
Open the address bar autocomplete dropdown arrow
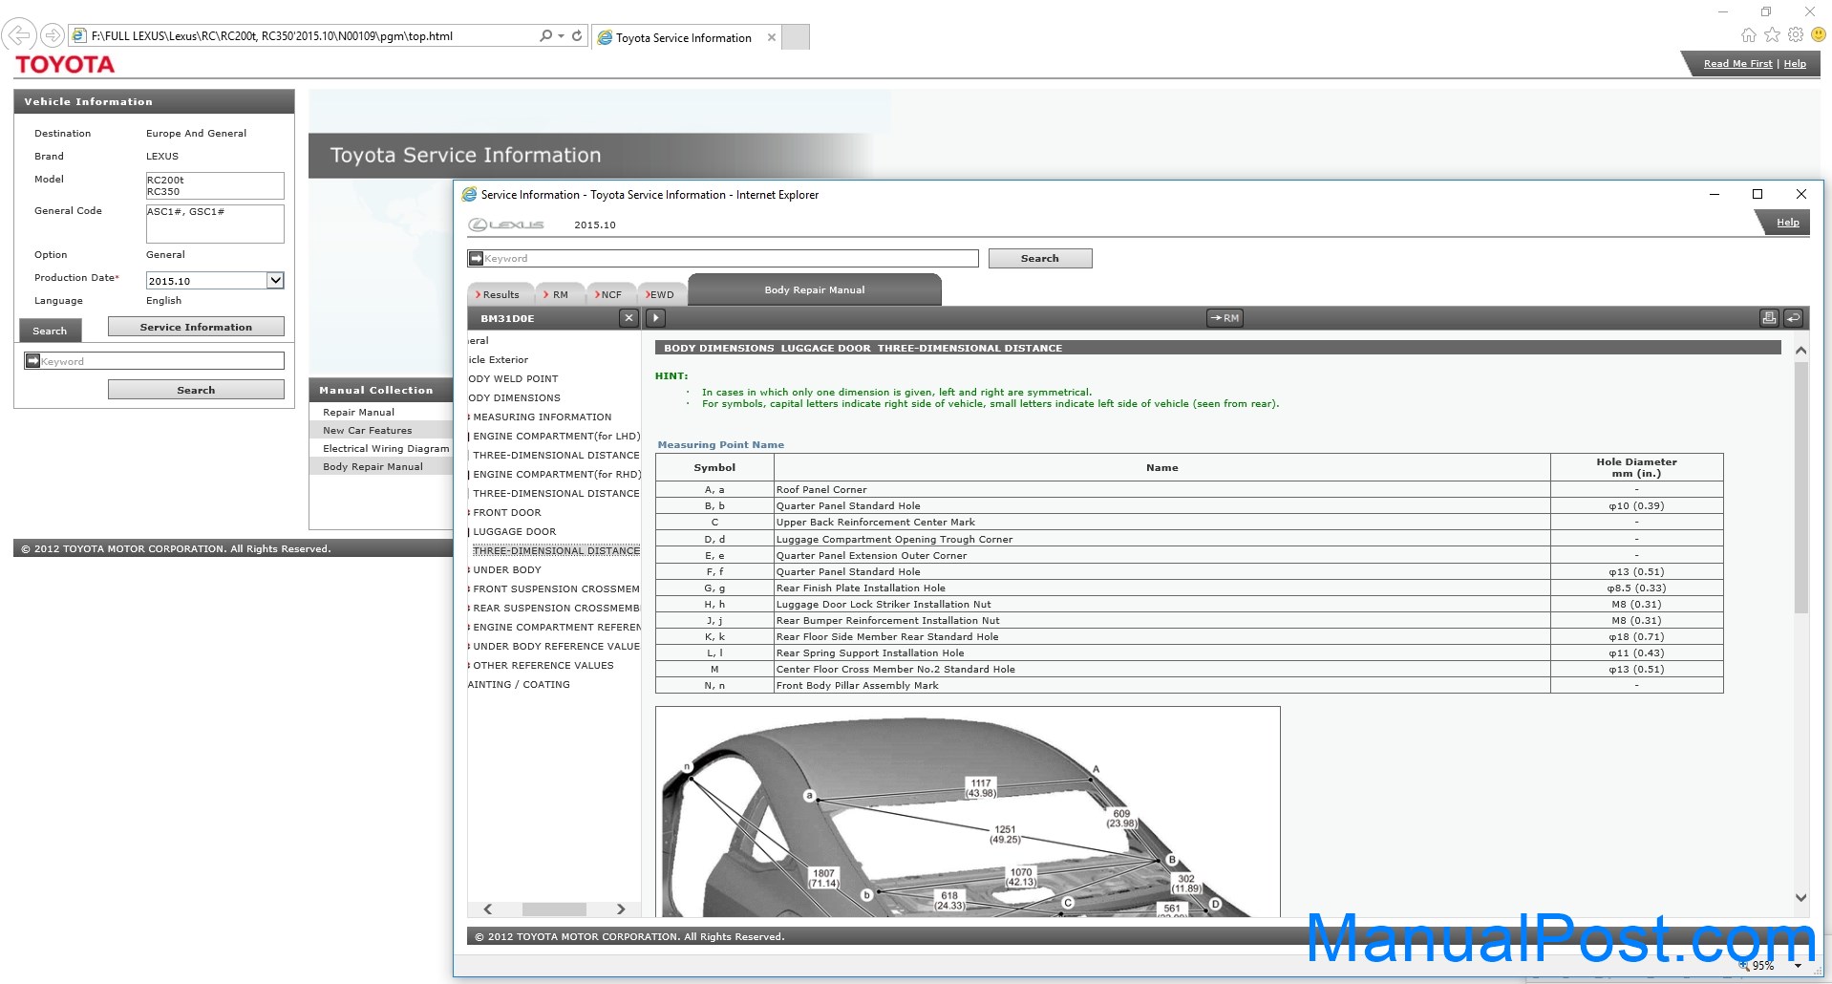561,35
